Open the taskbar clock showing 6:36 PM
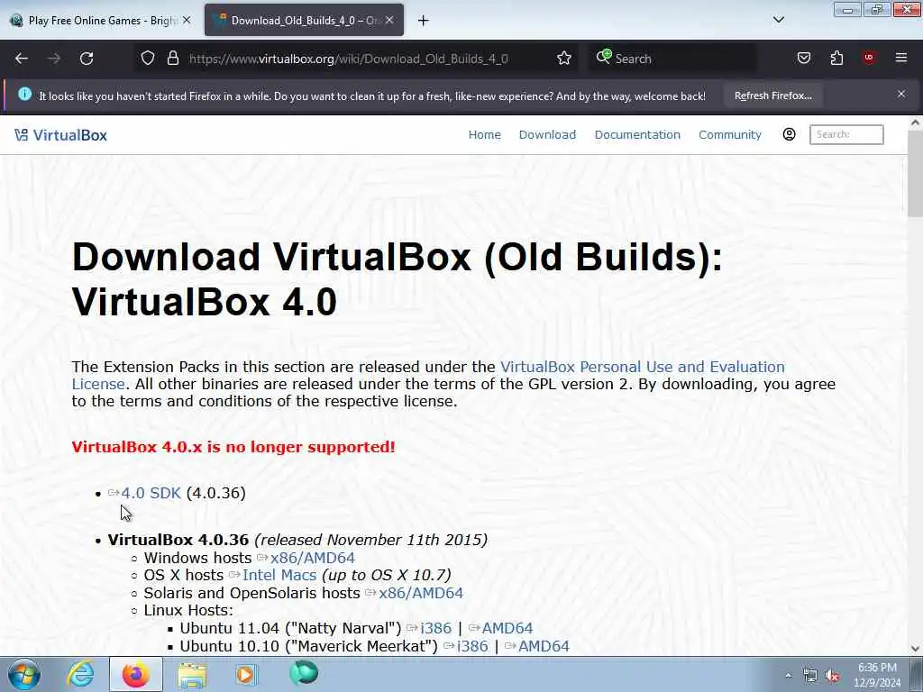Screen dimensions: 923x692 tap(877, 675)
